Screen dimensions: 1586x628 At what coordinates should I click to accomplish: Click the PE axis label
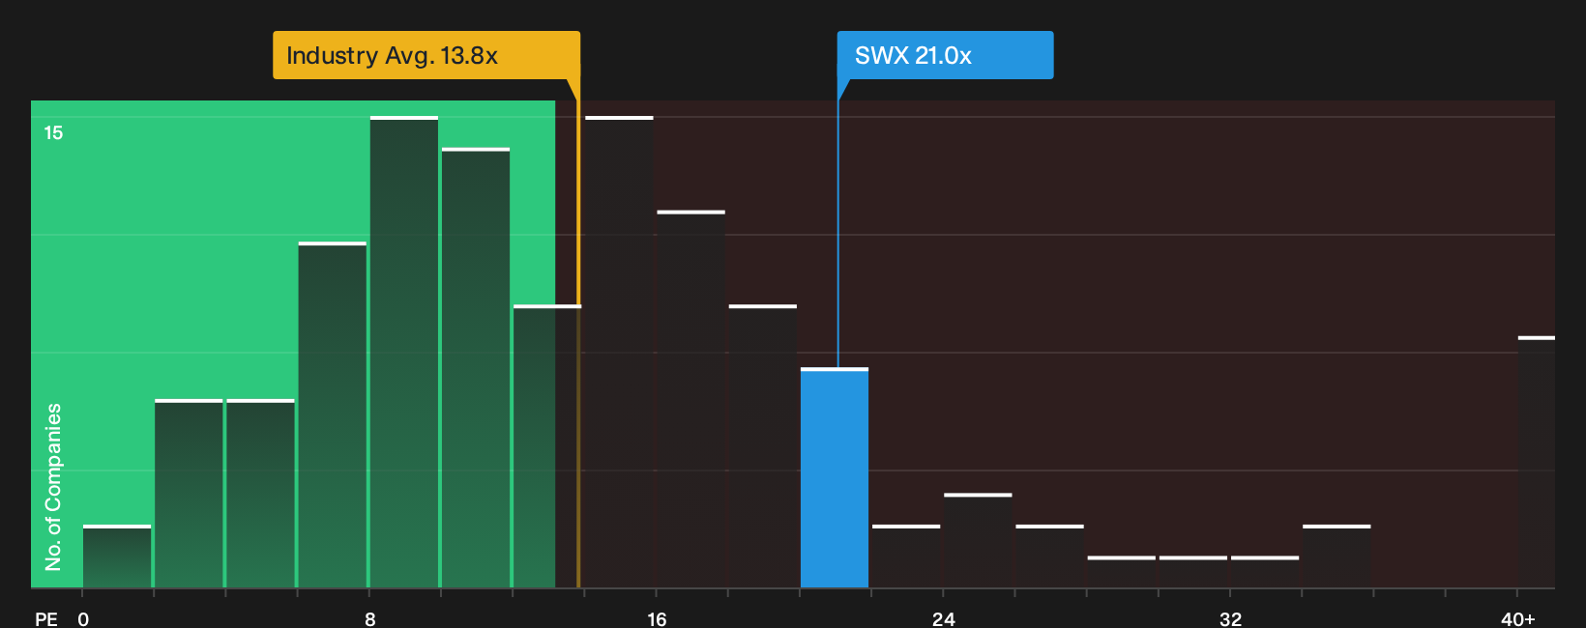46,618
